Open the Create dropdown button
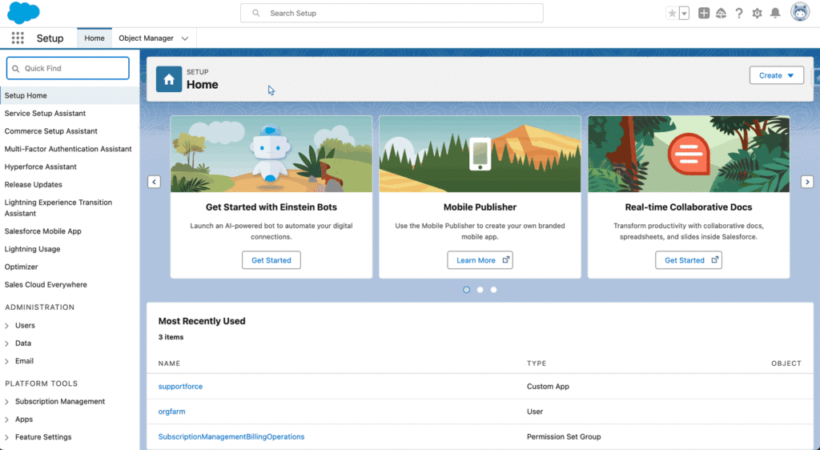820x450 pixels. pos(777,75)
